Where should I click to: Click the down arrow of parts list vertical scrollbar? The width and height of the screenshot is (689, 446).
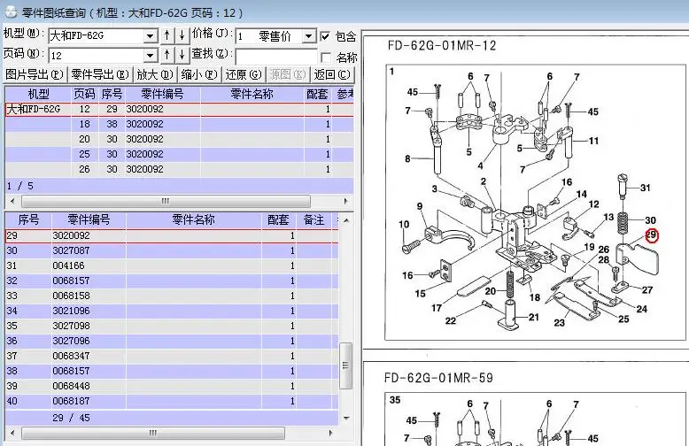coord(346,419)
